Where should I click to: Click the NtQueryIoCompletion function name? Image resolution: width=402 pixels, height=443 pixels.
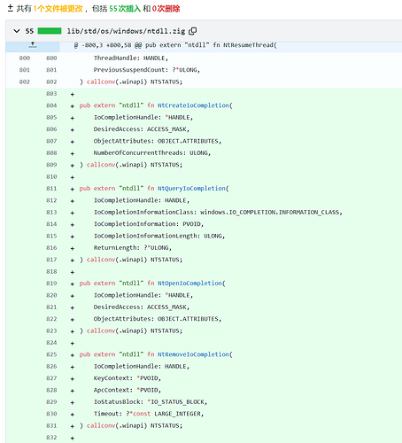(x=191, y=189)
